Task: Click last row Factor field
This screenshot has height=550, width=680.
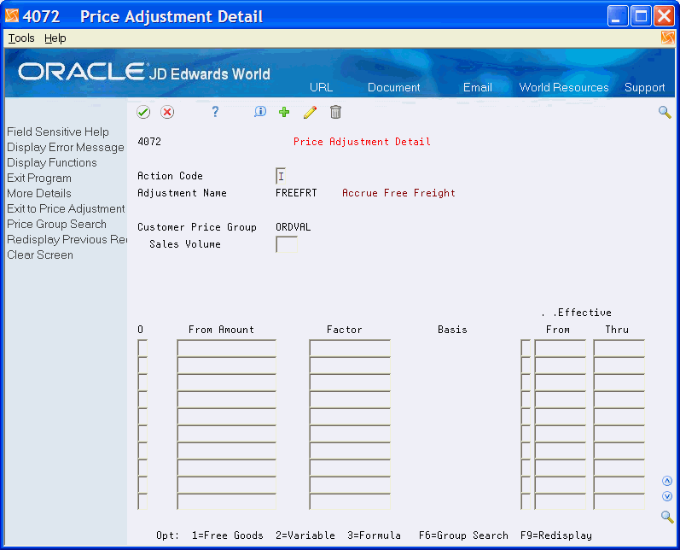Action: tap(350, 501)
